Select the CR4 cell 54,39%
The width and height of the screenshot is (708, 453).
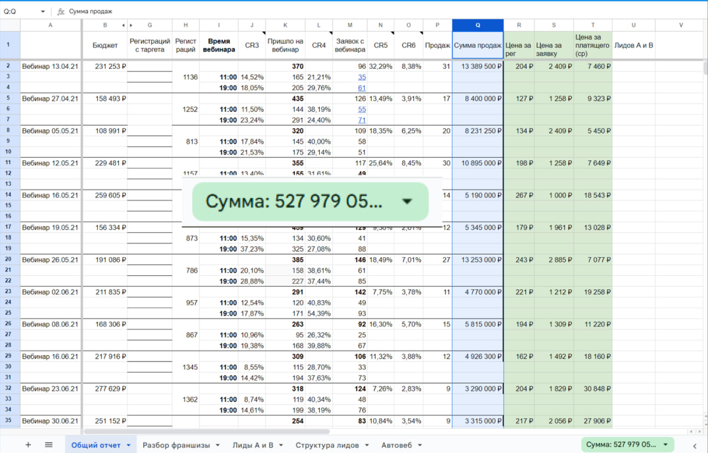click(x=319, y=313)
